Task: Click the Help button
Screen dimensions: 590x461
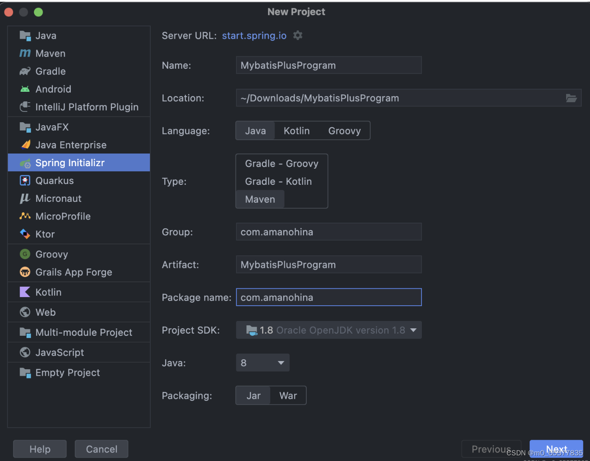Action: click(x=40, y=449)
